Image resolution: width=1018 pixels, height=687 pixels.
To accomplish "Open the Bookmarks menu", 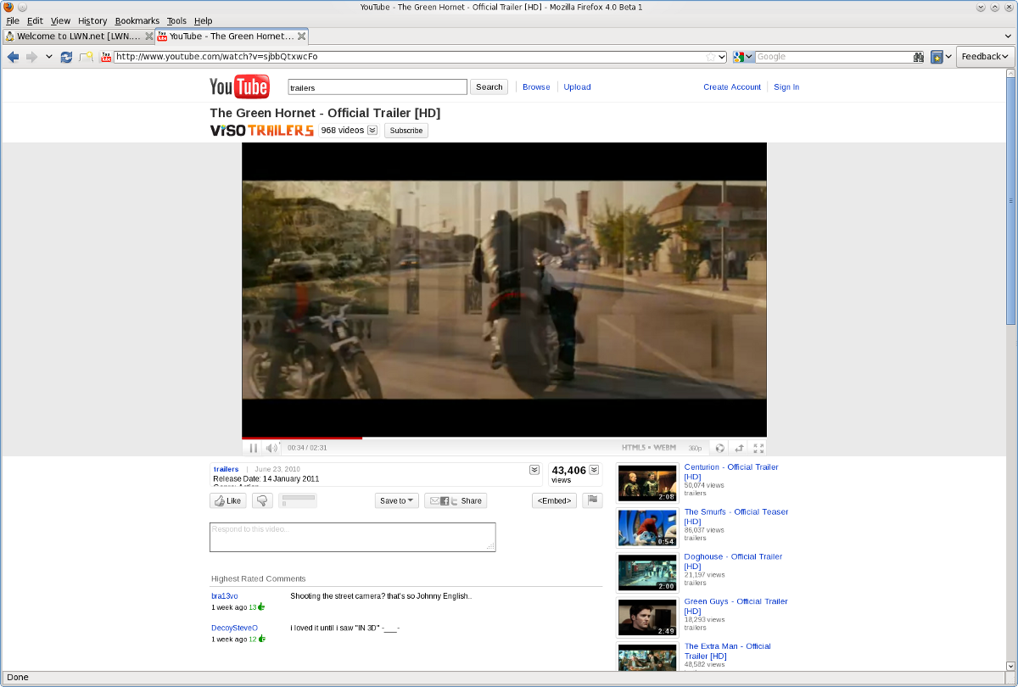I will [137, 20].
